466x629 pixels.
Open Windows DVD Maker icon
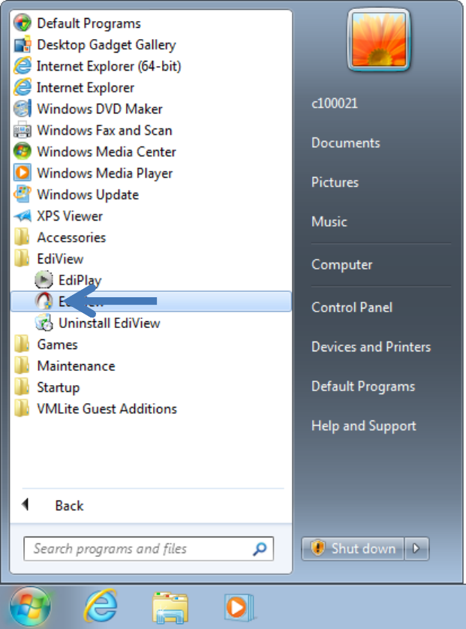[22, 109]
